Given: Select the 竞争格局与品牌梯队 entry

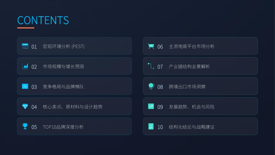Looking at the screenshot, I should [x=74, y=86].
